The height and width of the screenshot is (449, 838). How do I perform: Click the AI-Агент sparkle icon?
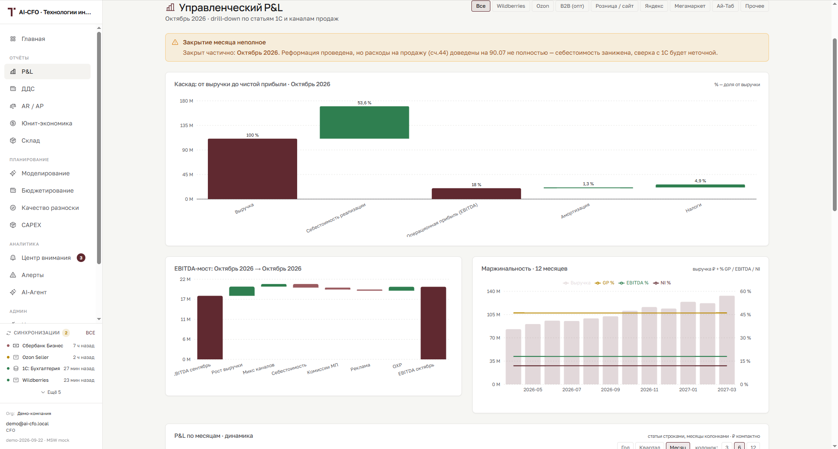coord(13,292)
